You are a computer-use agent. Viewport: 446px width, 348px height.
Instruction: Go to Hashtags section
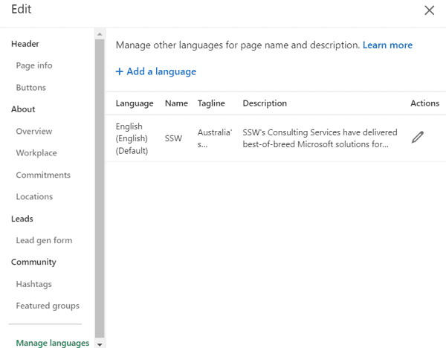click(34, 284)
